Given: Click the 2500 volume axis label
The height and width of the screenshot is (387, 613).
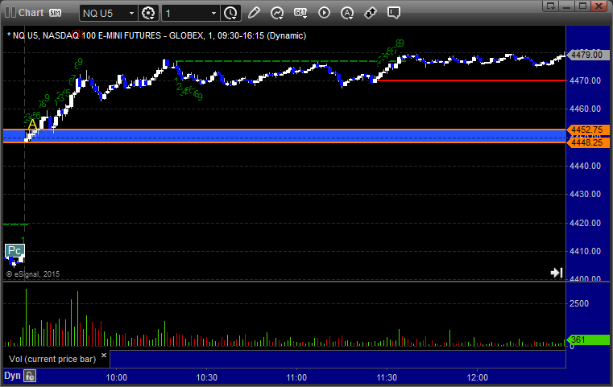Looking at the screenshot, I should (579, 303).
